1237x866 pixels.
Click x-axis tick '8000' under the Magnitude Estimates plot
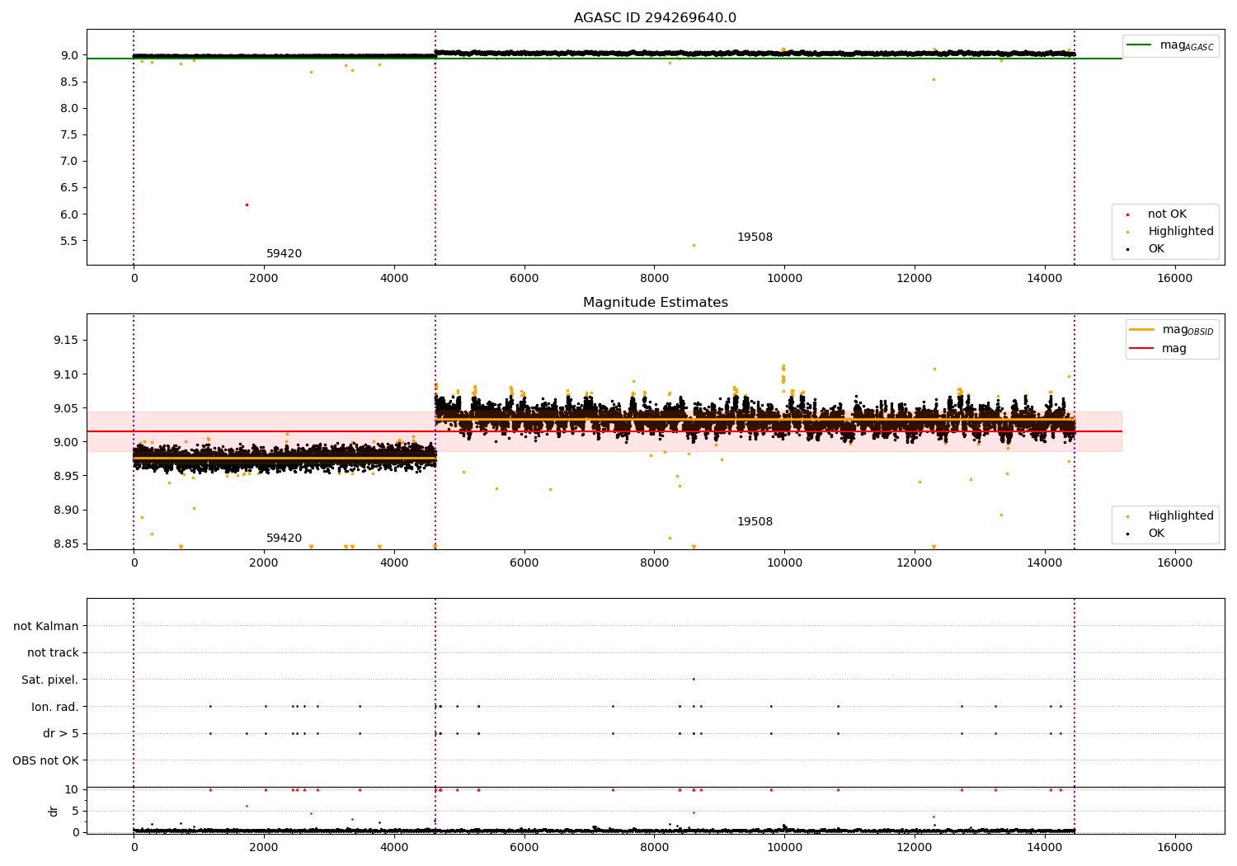point(654,562)
